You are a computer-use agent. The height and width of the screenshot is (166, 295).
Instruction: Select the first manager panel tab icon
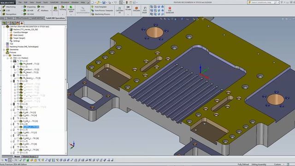coord(4,23)
